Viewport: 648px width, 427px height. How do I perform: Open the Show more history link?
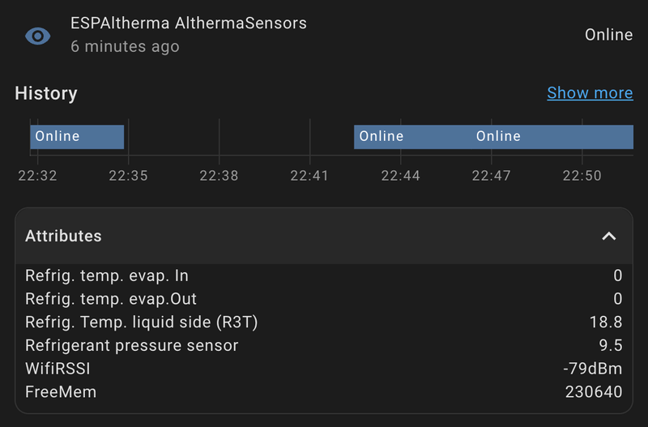click(590, 93)
